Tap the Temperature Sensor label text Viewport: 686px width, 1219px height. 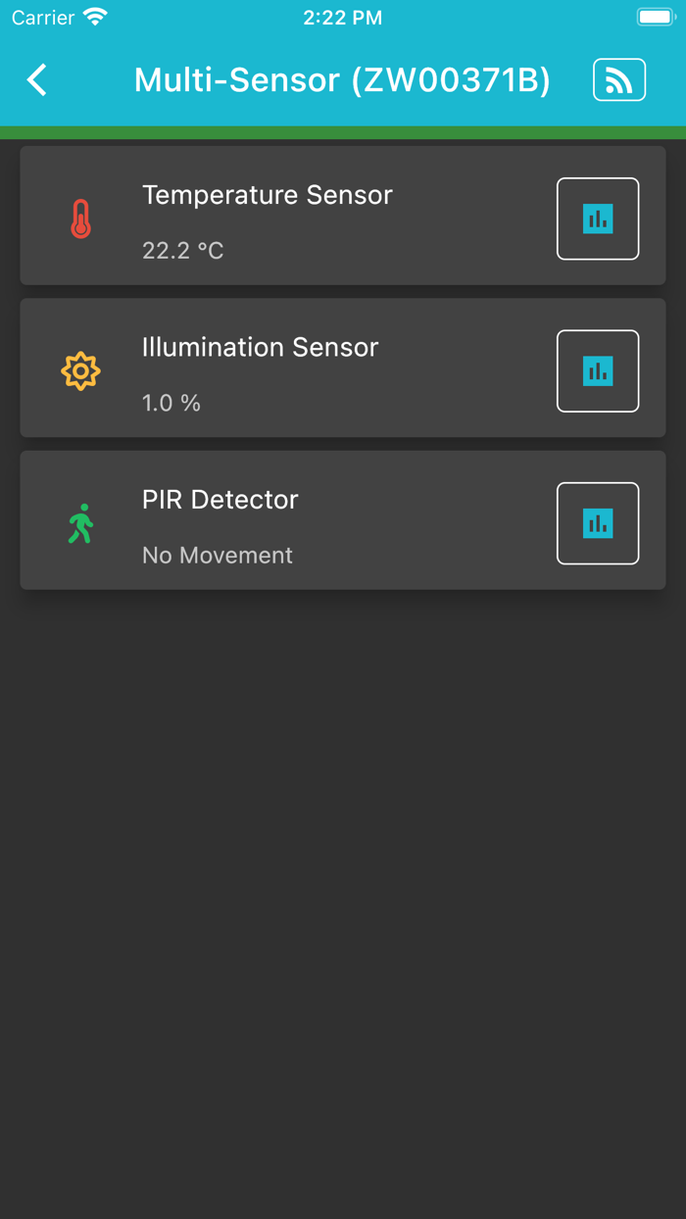pyautogui.click(x=268, y=194)
